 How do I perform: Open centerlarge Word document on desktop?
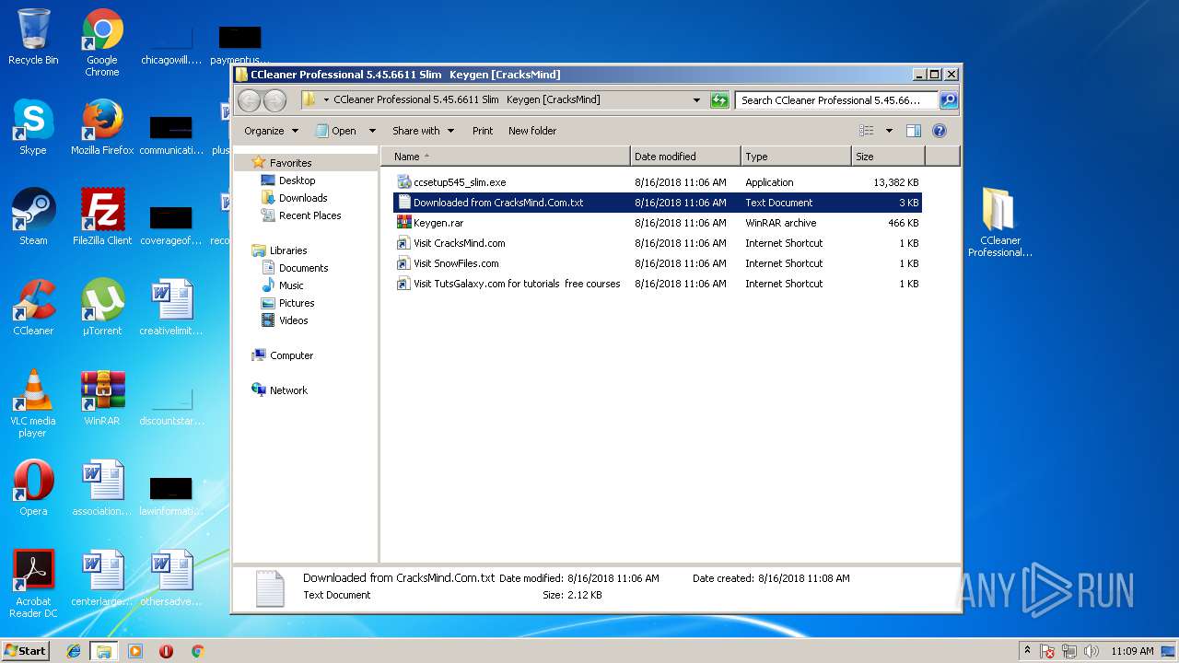[x=102, y=578]
